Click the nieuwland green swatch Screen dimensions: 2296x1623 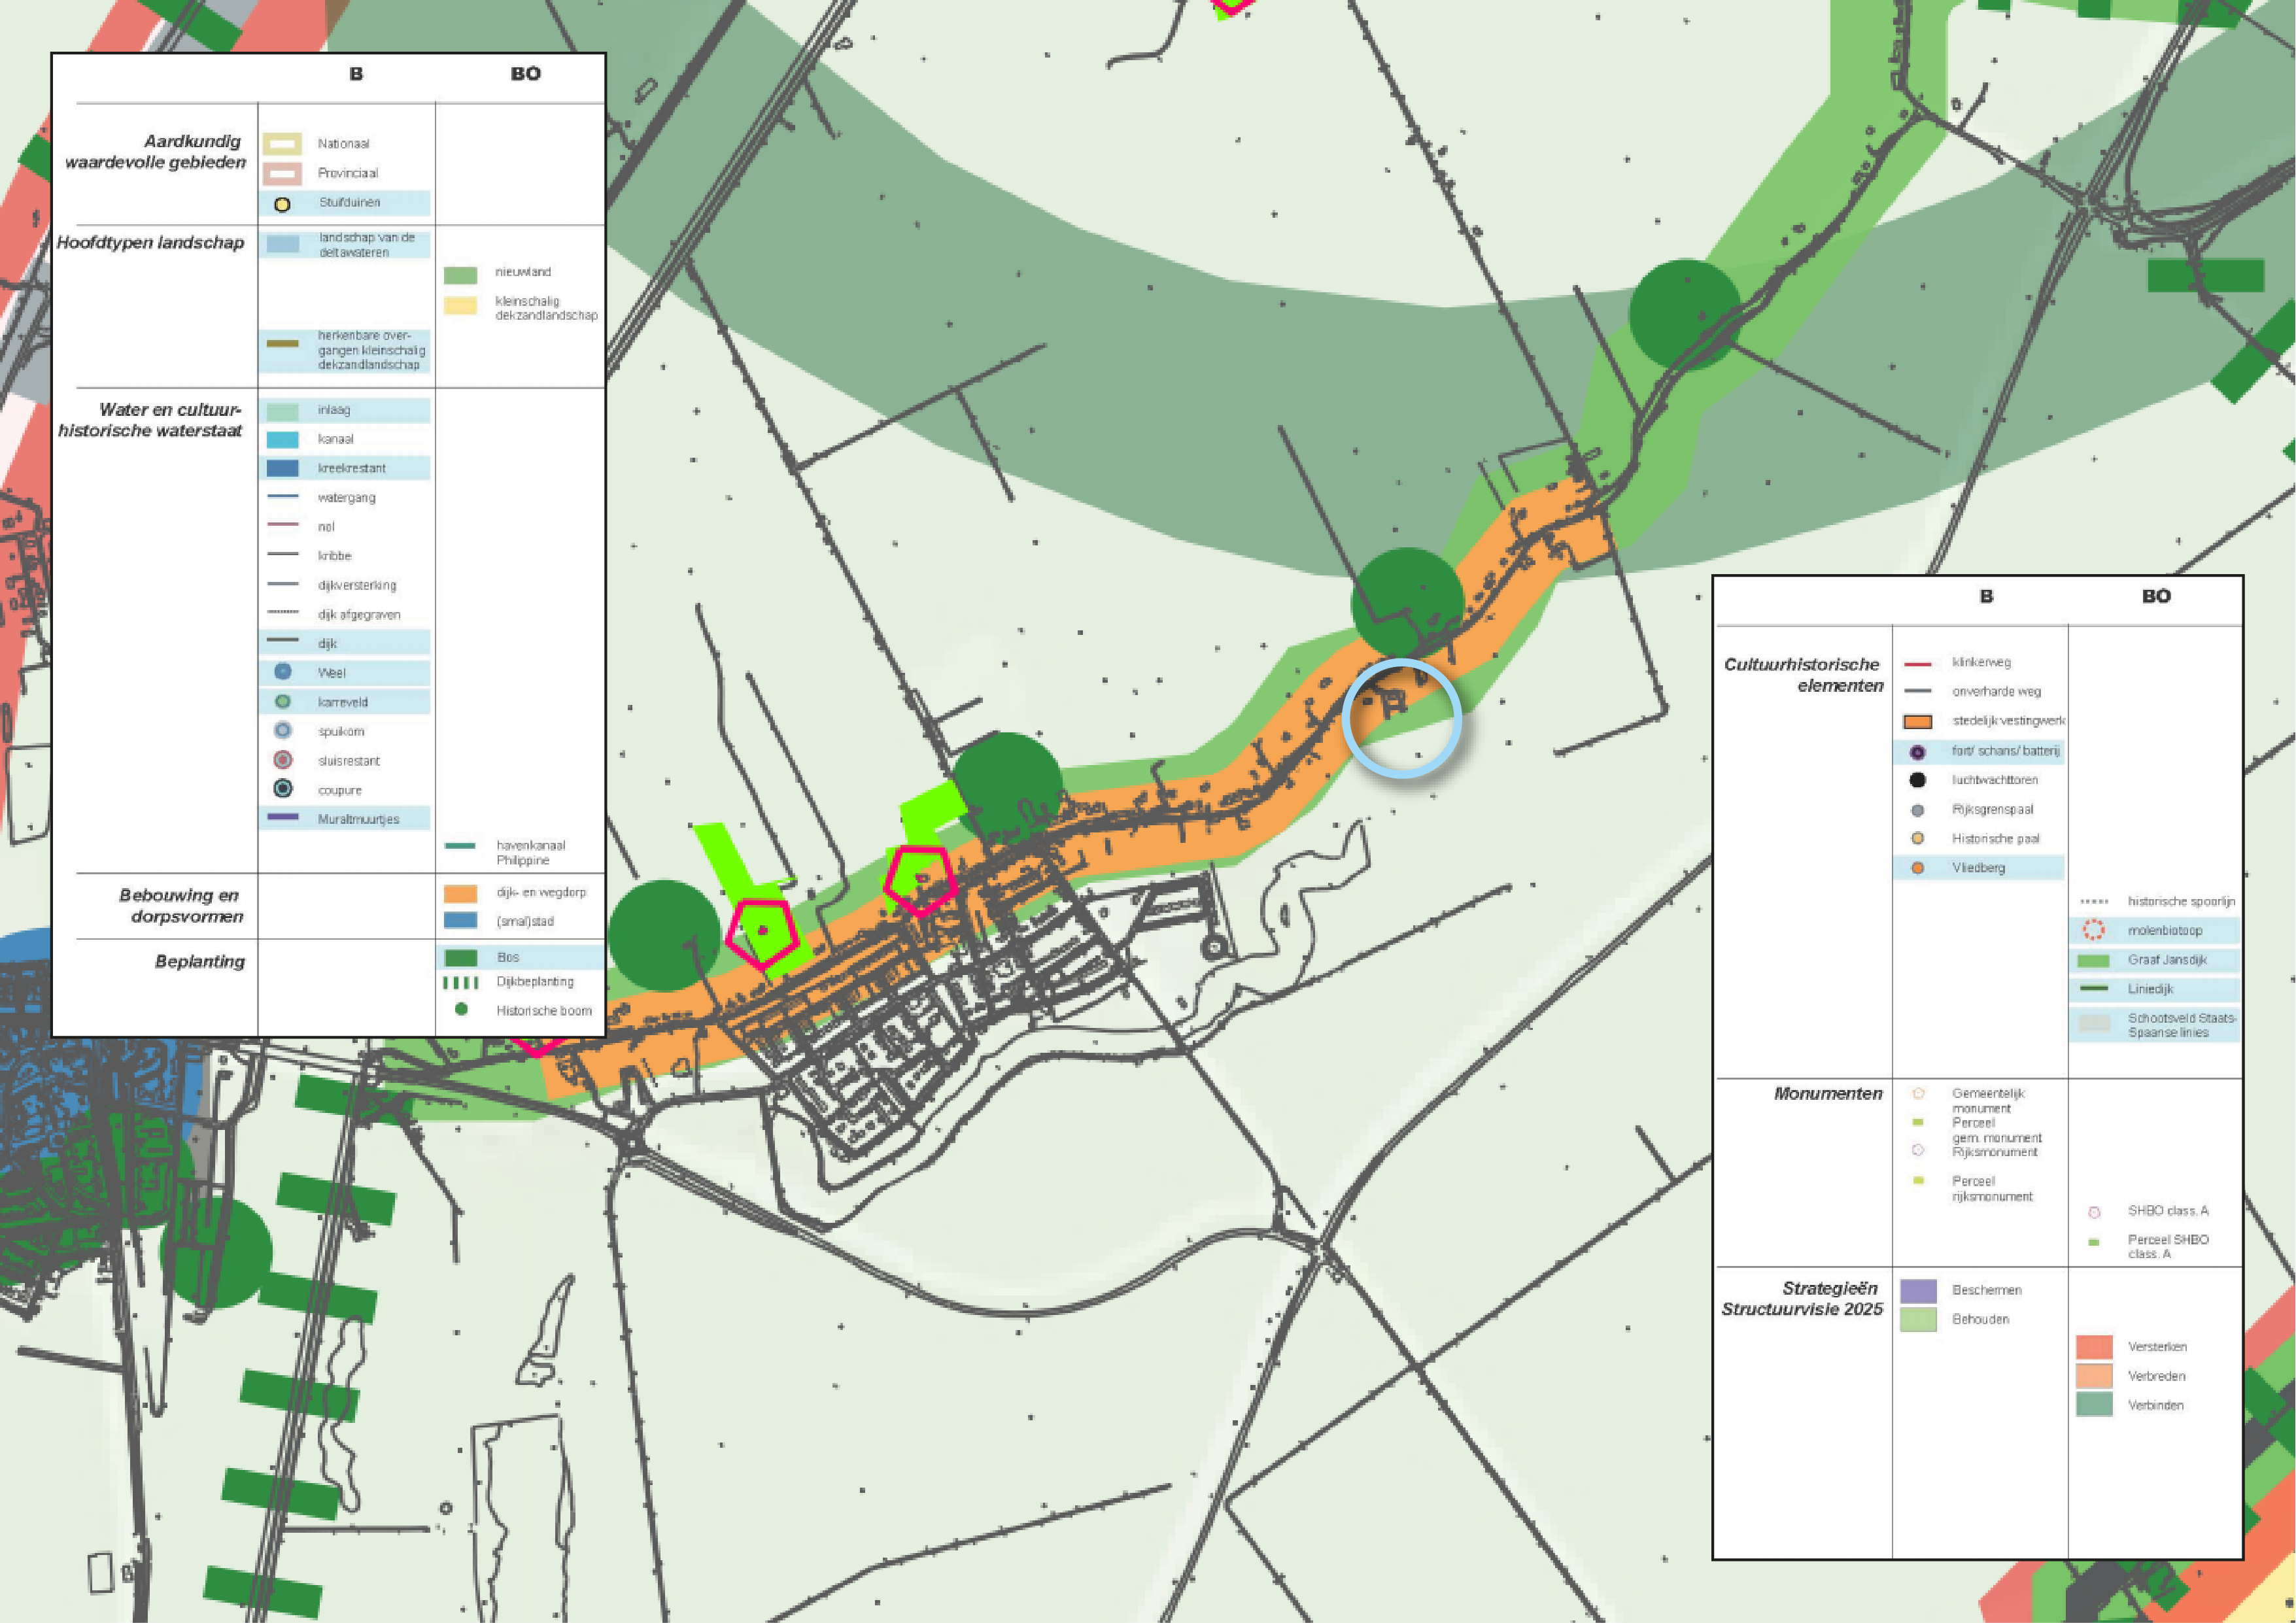tap(460, 275)
